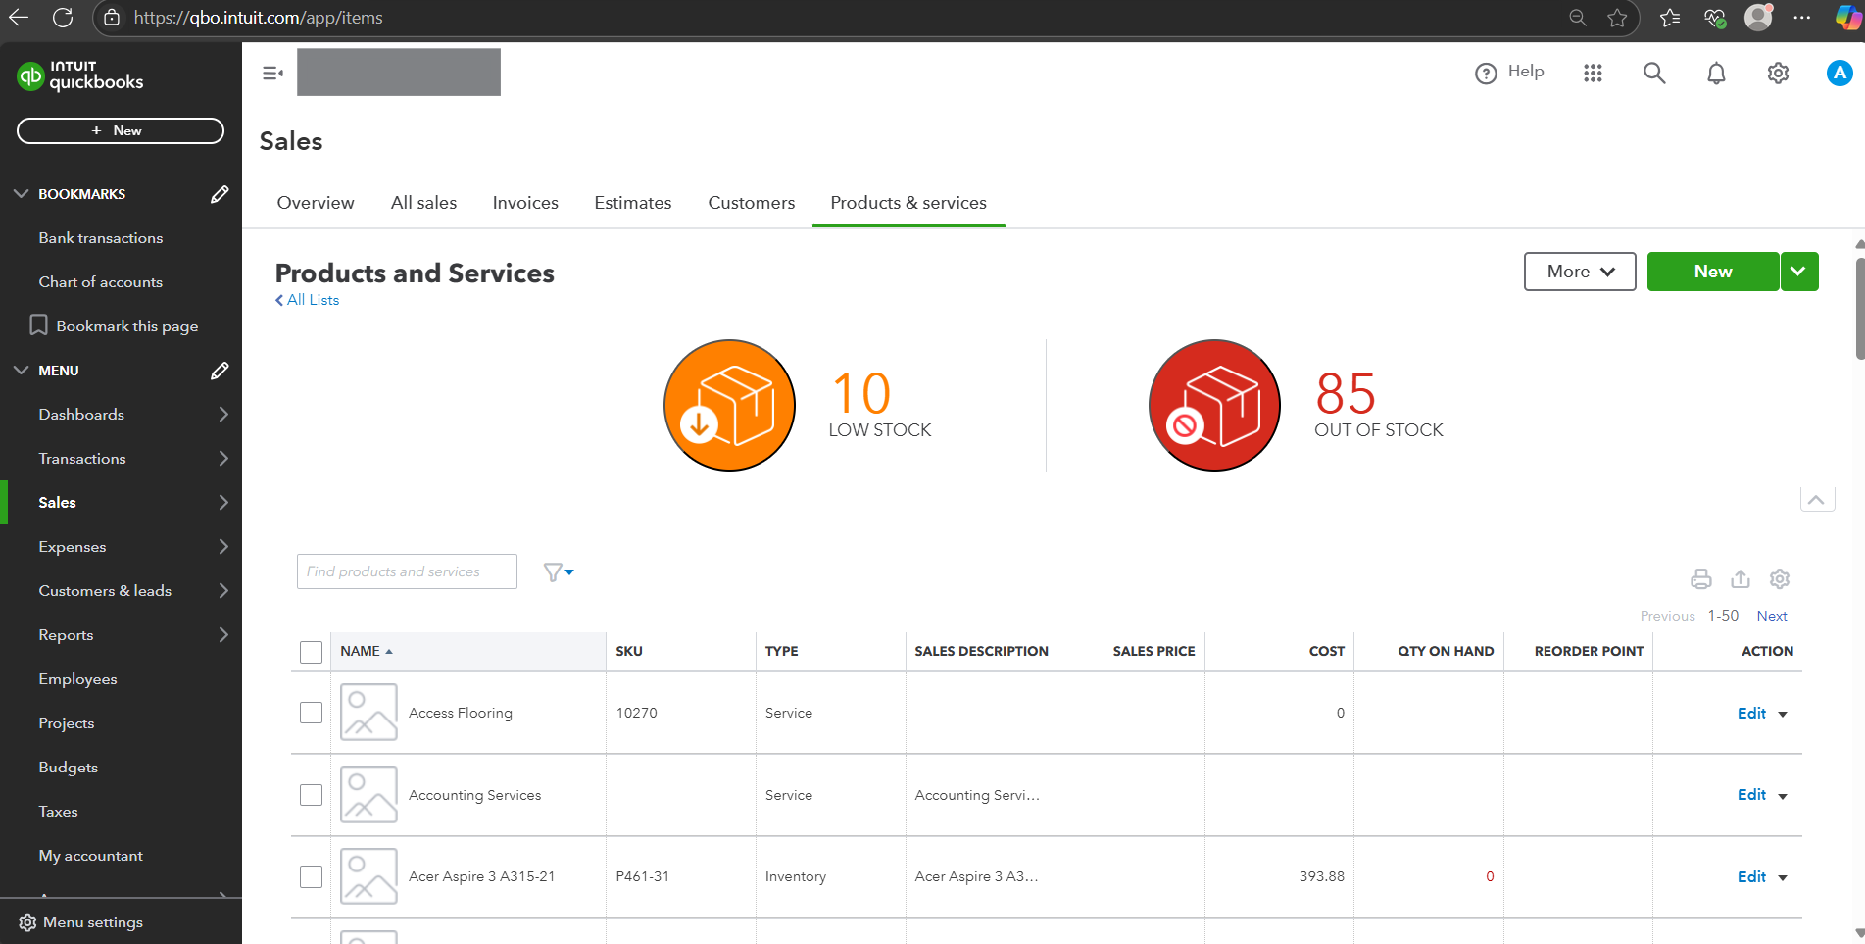This screenshot has height=944, width=1865.
Task: Open browser more options ellipsis
Action: 1801,18
